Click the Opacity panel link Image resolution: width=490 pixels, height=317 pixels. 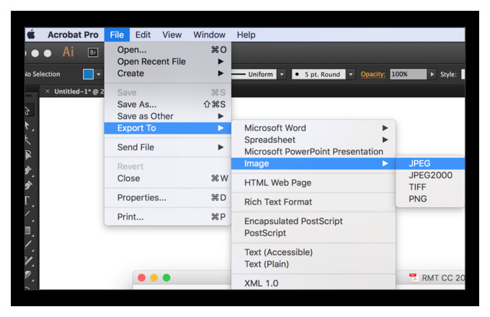pyautogui.click(x=373, y=74)
